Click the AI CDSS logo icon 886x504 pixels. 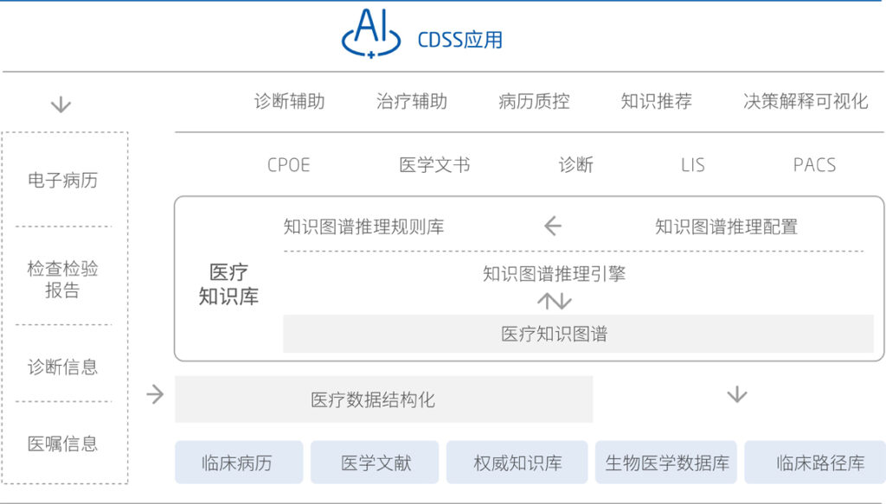click(371, 35)
